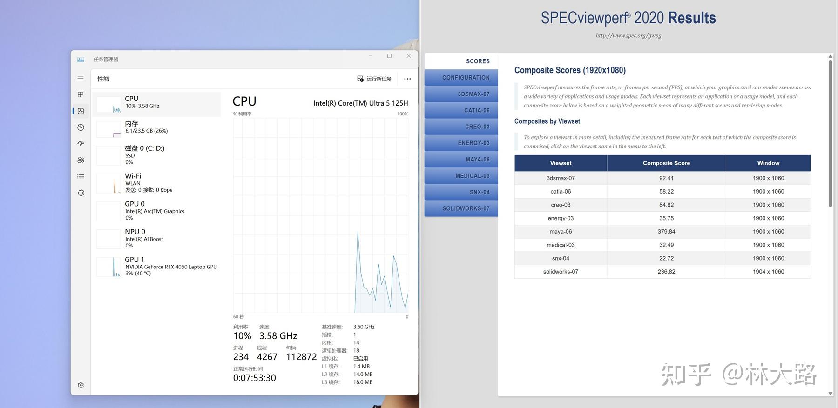Click the energy-03 table row name
This screenshot has width=838, height=408.
[561, 218]
